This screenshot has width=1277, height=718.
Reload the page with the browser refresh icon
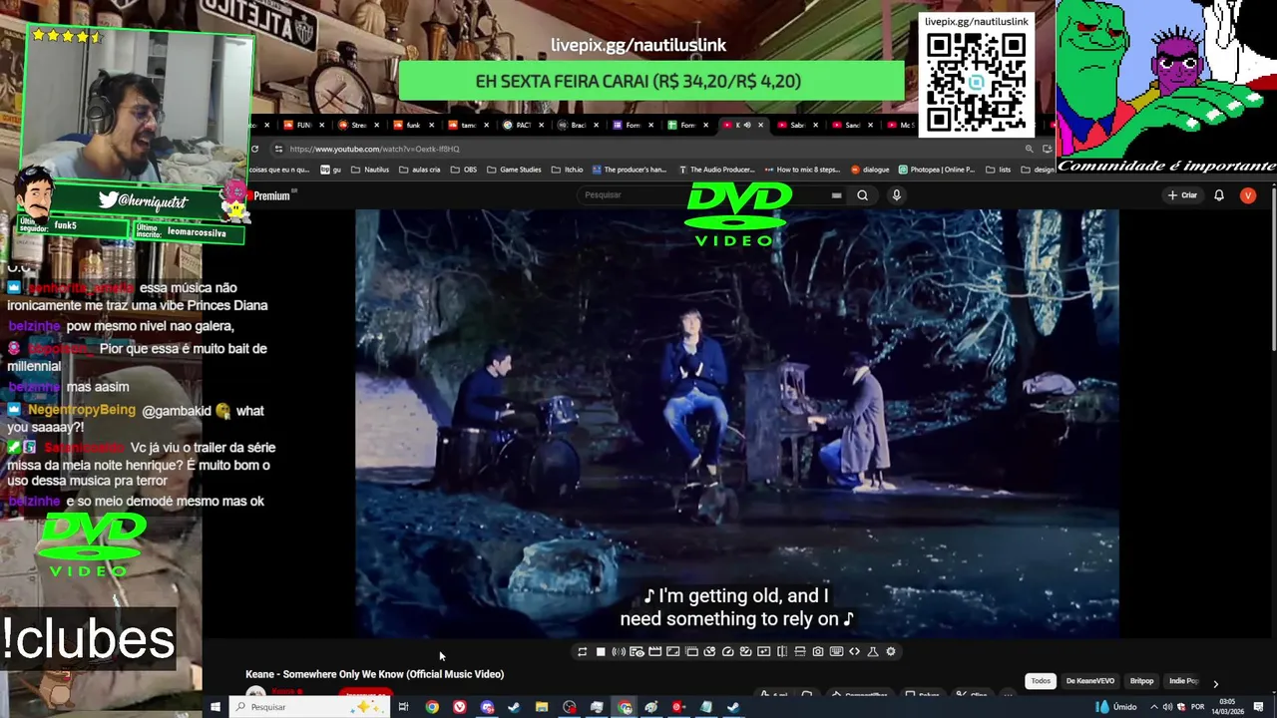click(254, 149)
